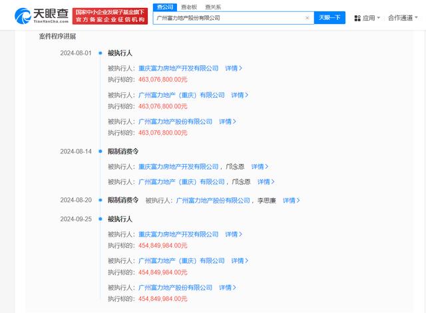Expand the 合作通道 dropdown menu
Screen dimensions: 426x313
[x=403, y=18]
